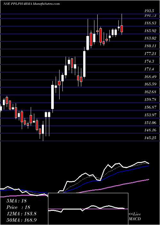Click the 193.5 price level label
The height and width of the screenshot is (225, 160).
(x=149, y=11)
